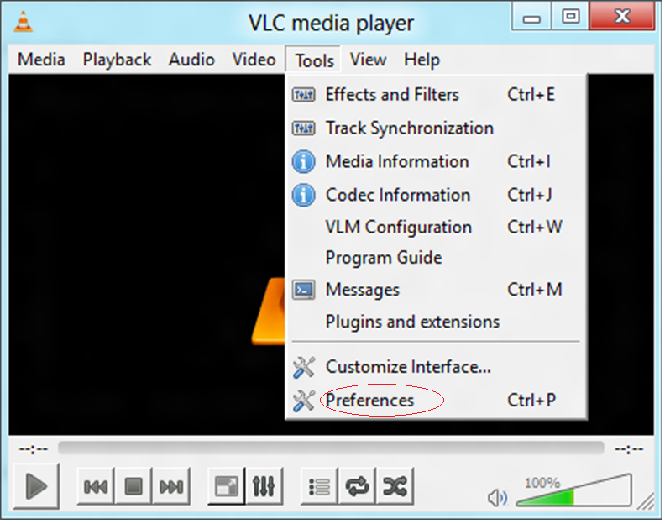Screen dimensions: 665x524
Task: Close the VLC media player window
Action: click(621, 16)
